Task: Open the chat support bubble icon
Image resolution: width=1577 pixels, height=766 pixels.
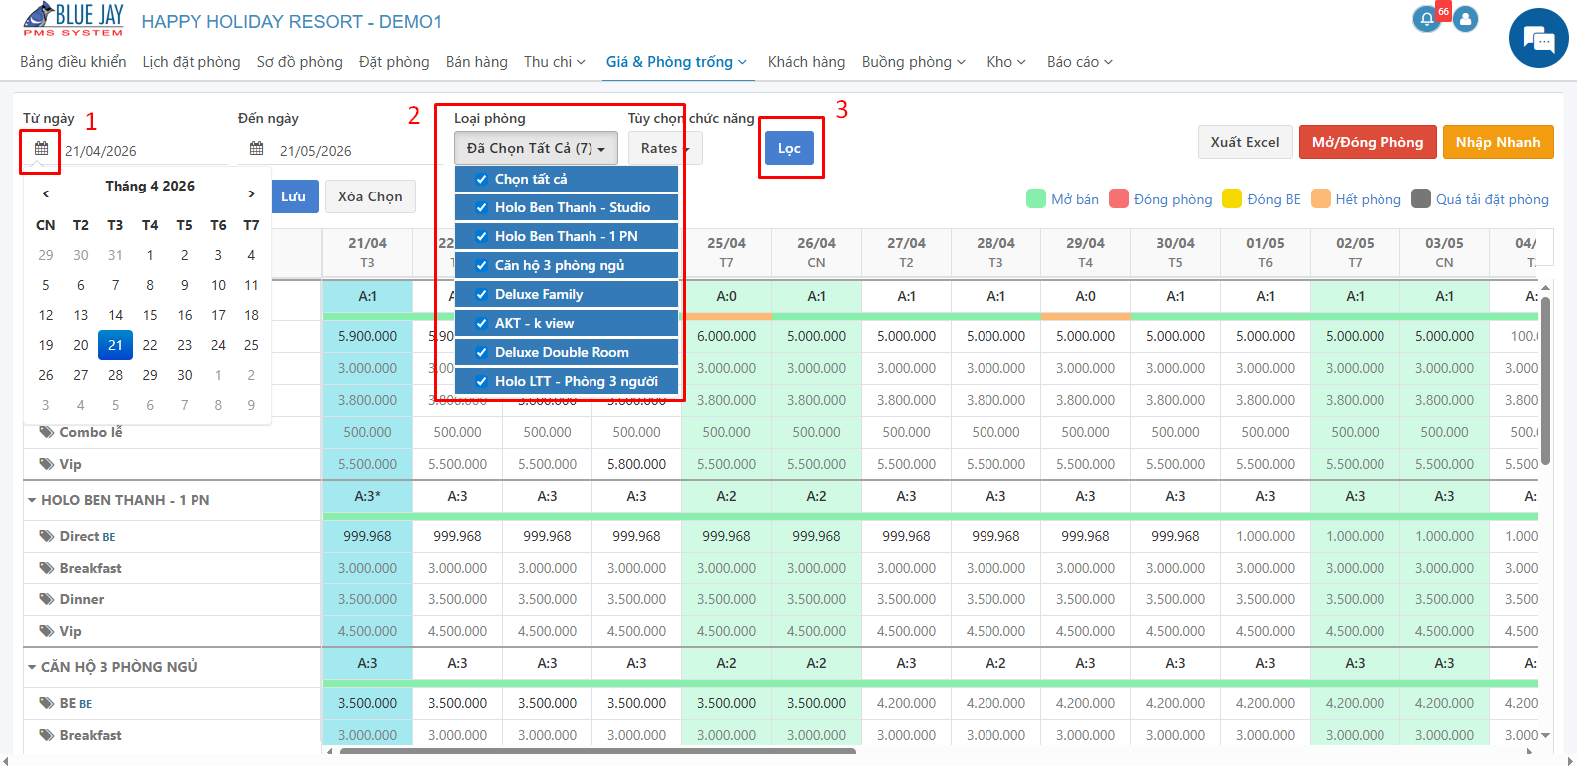Action: point(1538,38)
